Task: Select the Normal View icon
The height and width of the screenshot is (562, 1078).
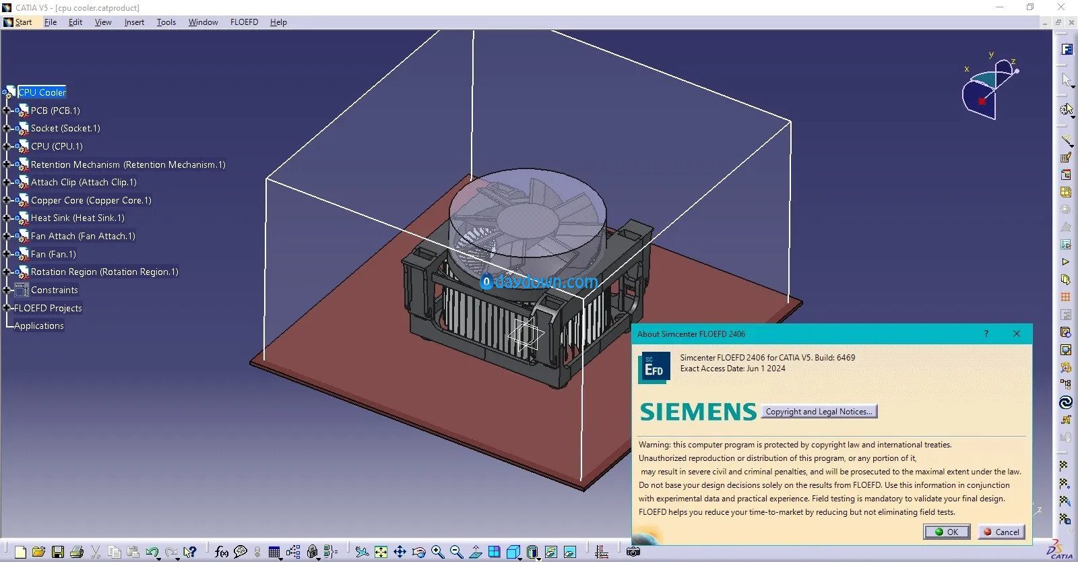Action: [476, 552]
